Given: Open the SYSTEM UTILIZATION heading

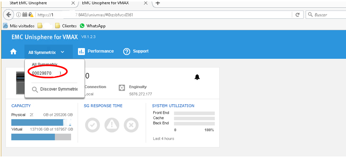Looking at the screenshot, I should (x=173, y=106).
